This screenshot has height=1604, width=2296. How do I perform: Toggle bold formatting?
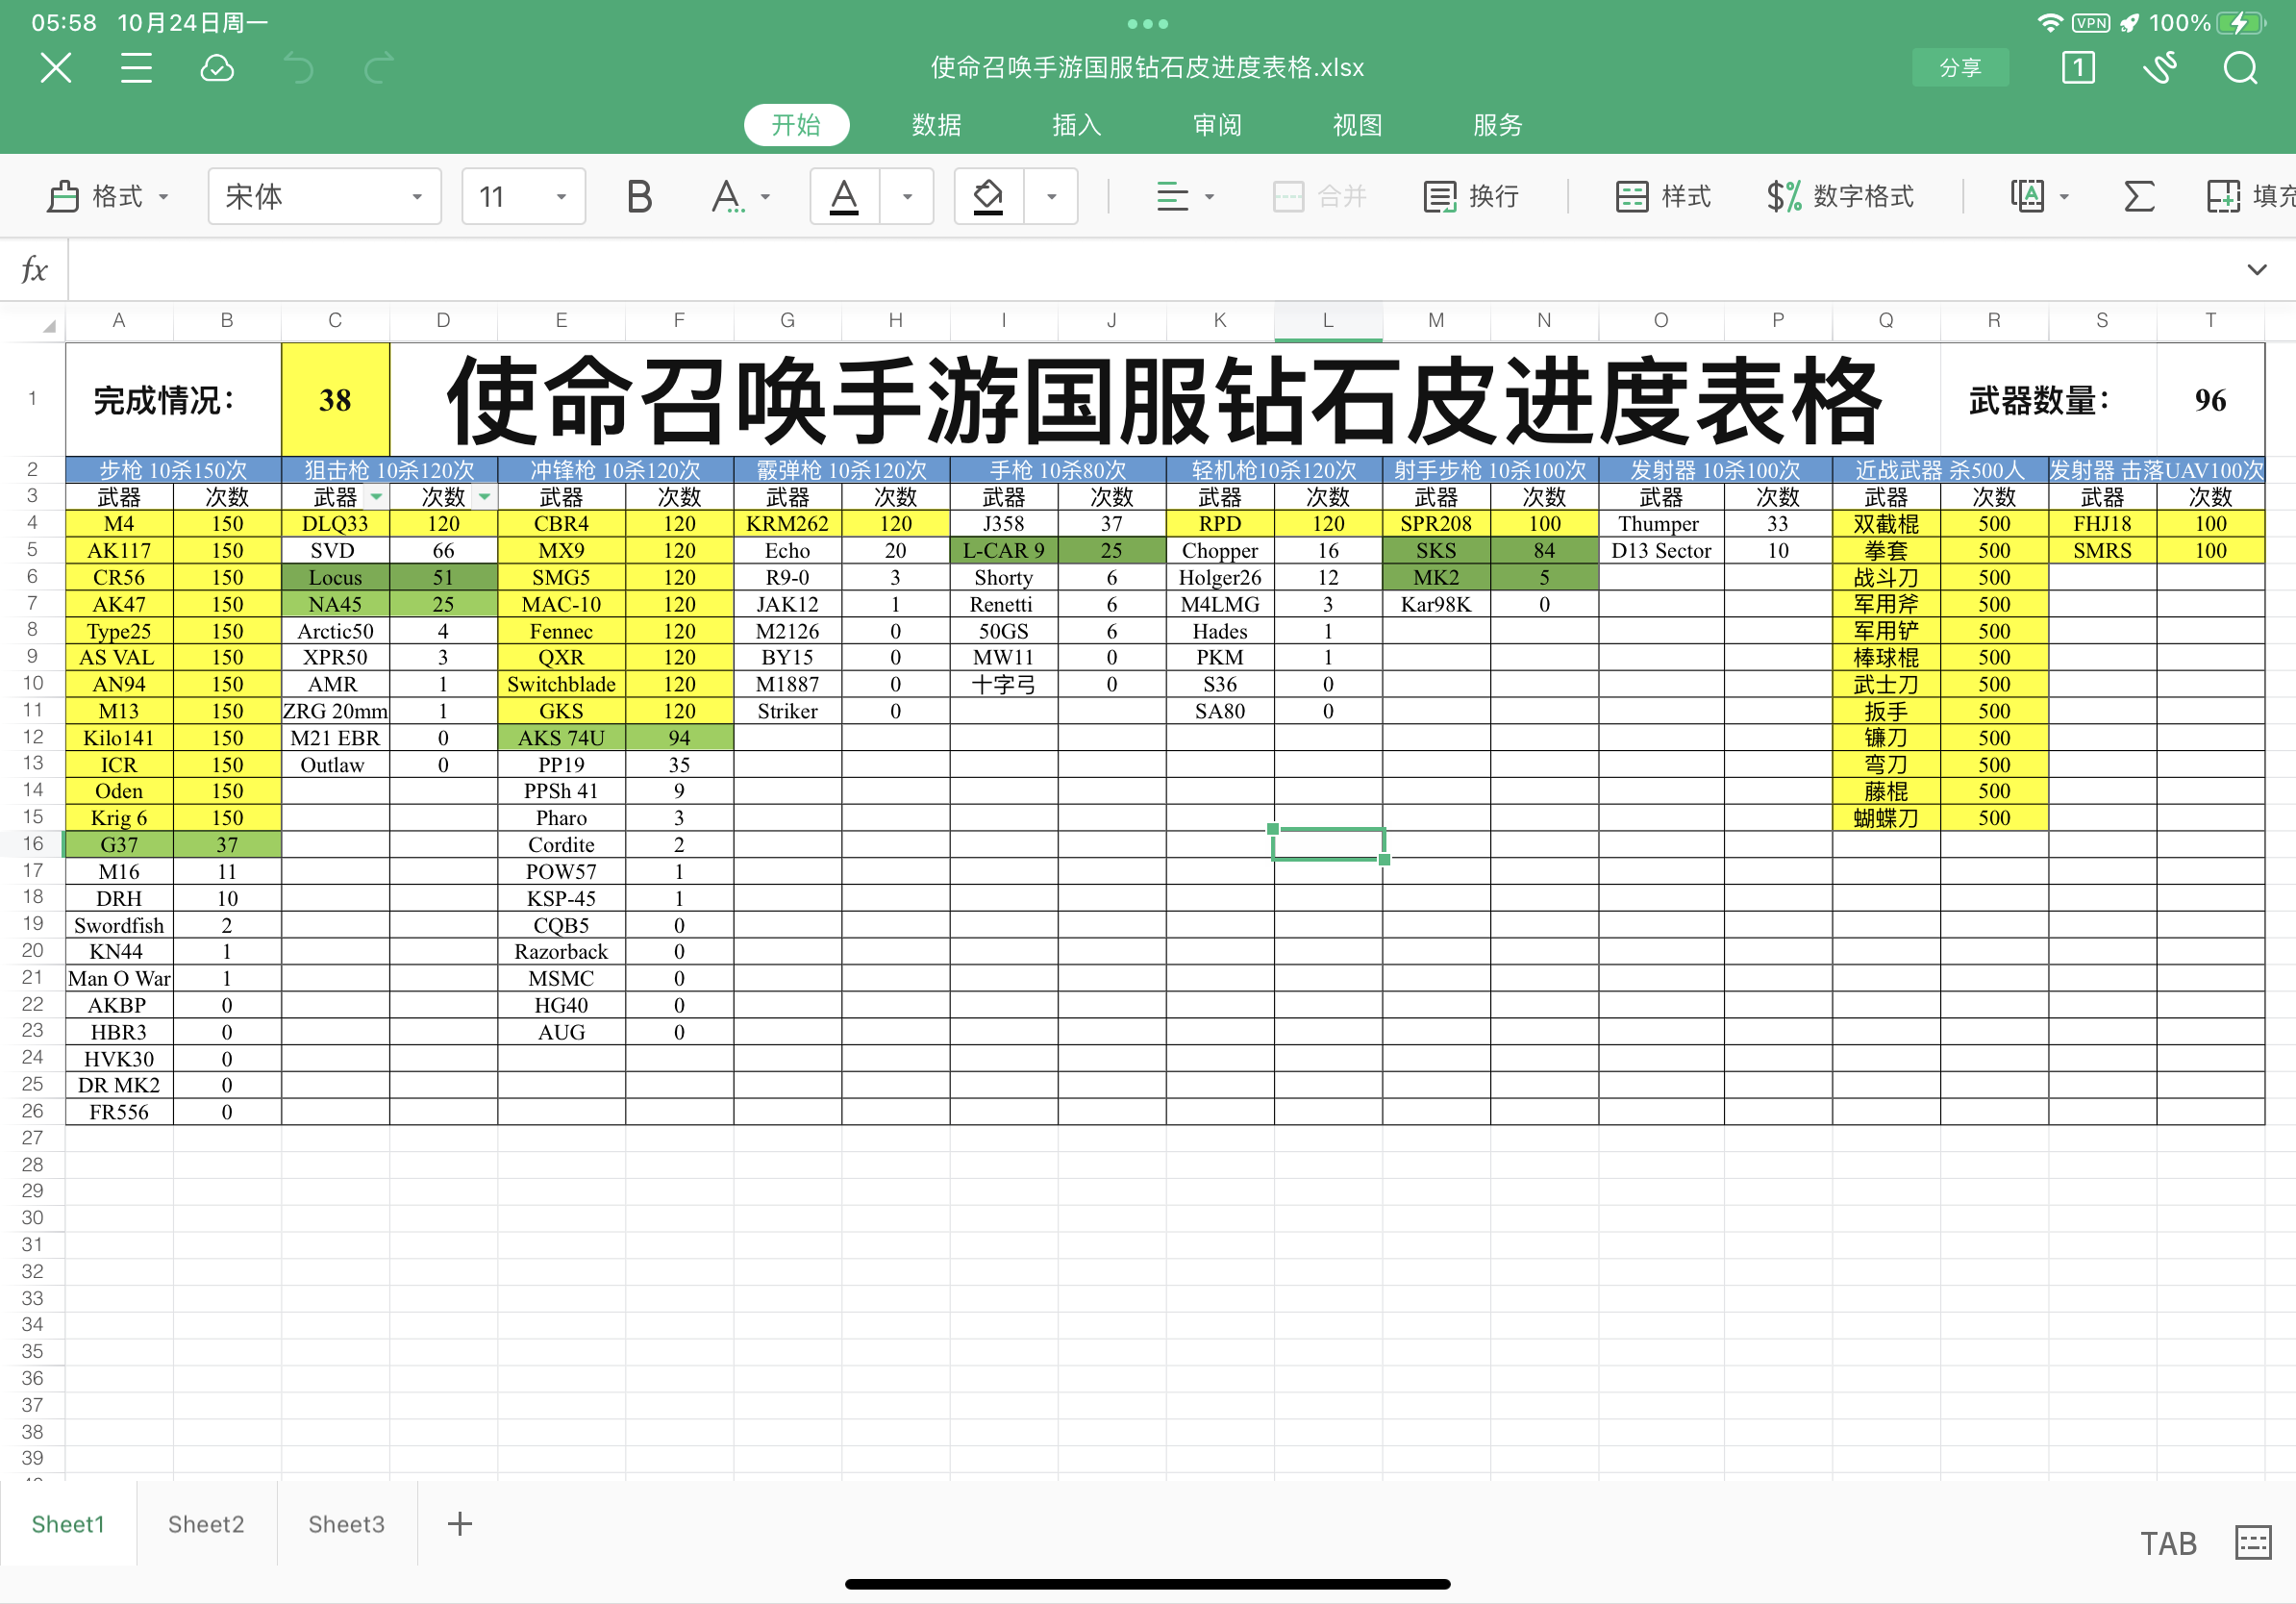click(x=639, y=196)
